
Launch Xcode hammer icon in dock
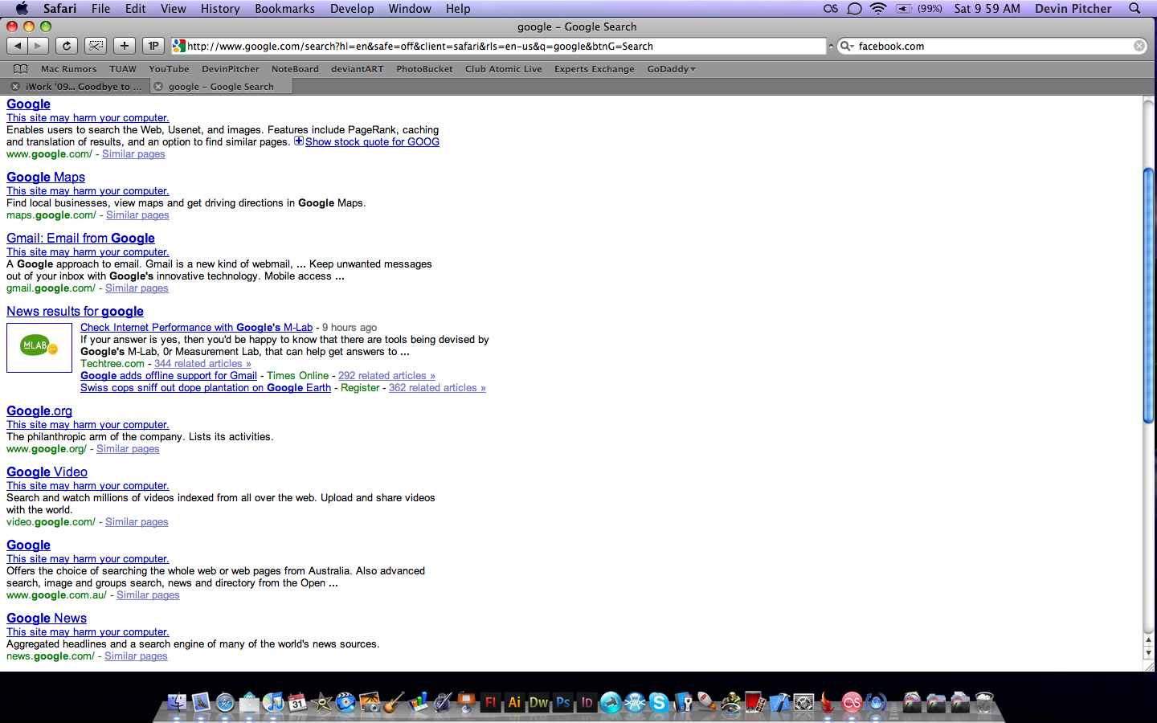pyautogui.click(x=779, y=703)
